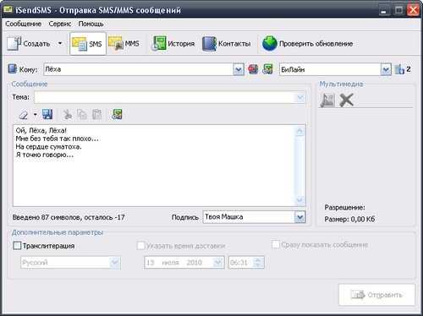The height and width of the screenshot is (316, 423).
Task: Toggle Сразу показать сообщение checkbox
Action: tap(276, 244)
